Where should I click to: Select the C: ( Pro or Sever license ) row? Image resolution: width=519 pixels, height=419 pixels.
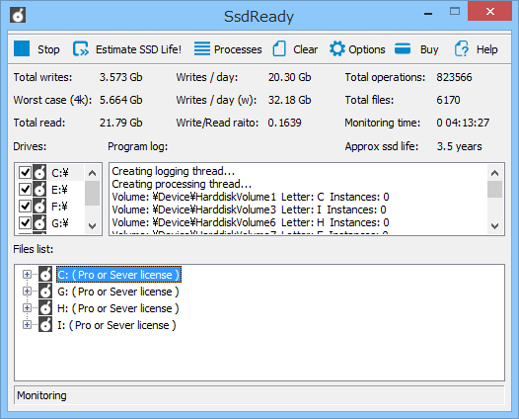pos(118,275)
